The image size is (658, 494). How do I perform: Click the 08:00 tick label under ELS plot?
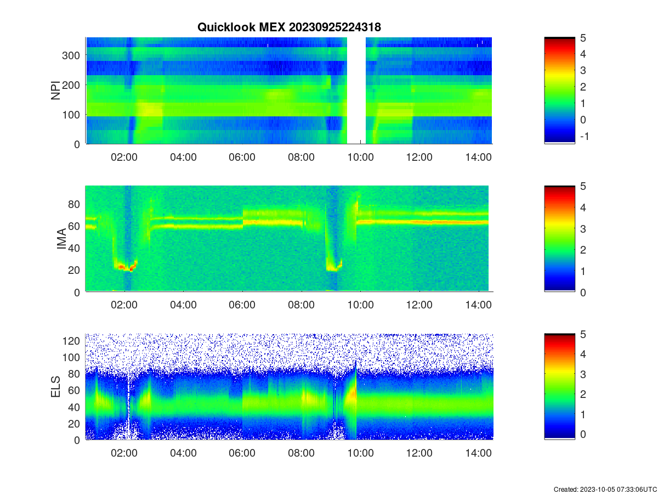point(302,453)
